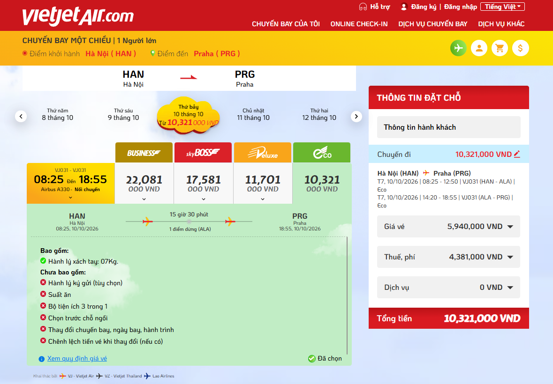Open the Tiếng Việt language dropdown
This screenshot has width=553, height=384.
click(502, 7)
